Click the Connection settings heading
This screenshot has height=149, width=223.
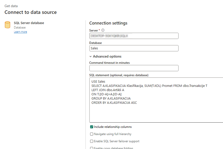[x=108, y=23]
